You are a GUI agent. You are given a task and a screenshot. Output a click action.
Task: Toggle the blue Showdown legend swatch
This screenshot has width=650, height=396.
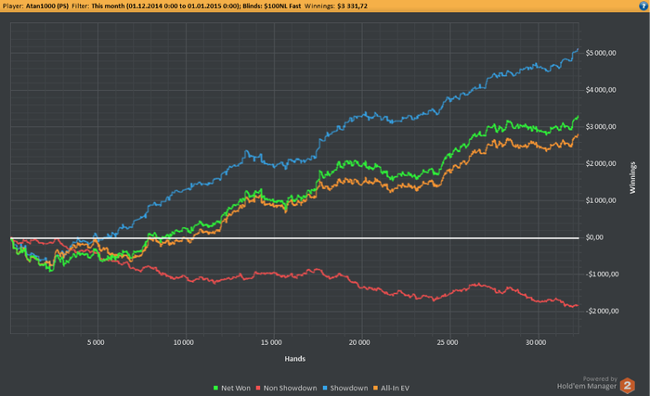325,389
